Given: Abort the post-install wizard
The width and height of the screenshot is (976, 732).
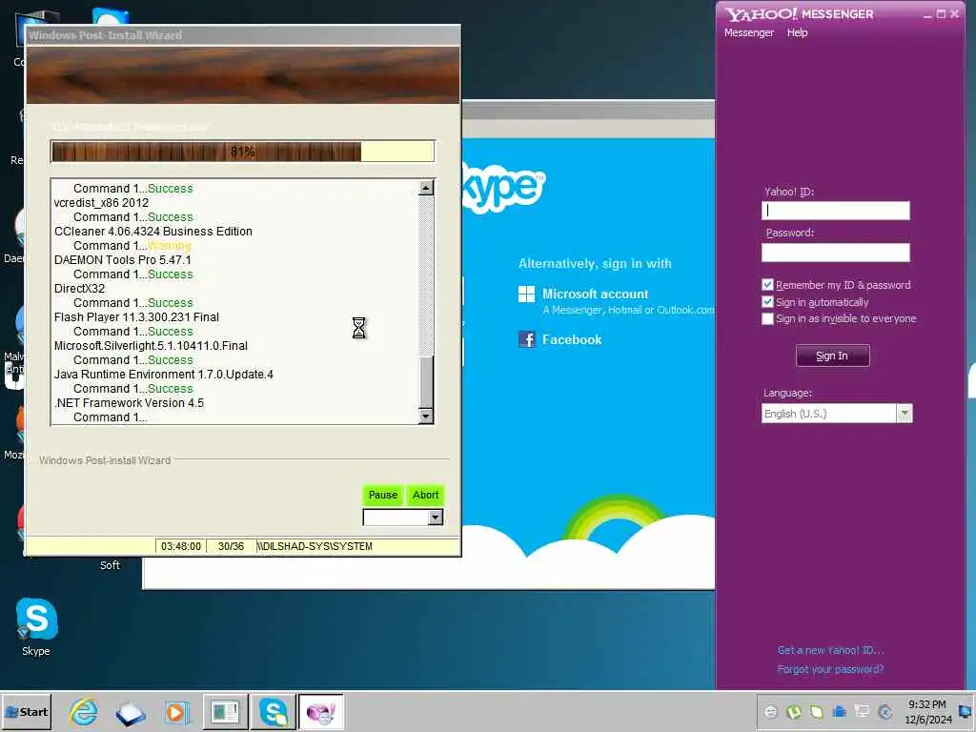Looking at the screenshot, I should coord(426,495).
